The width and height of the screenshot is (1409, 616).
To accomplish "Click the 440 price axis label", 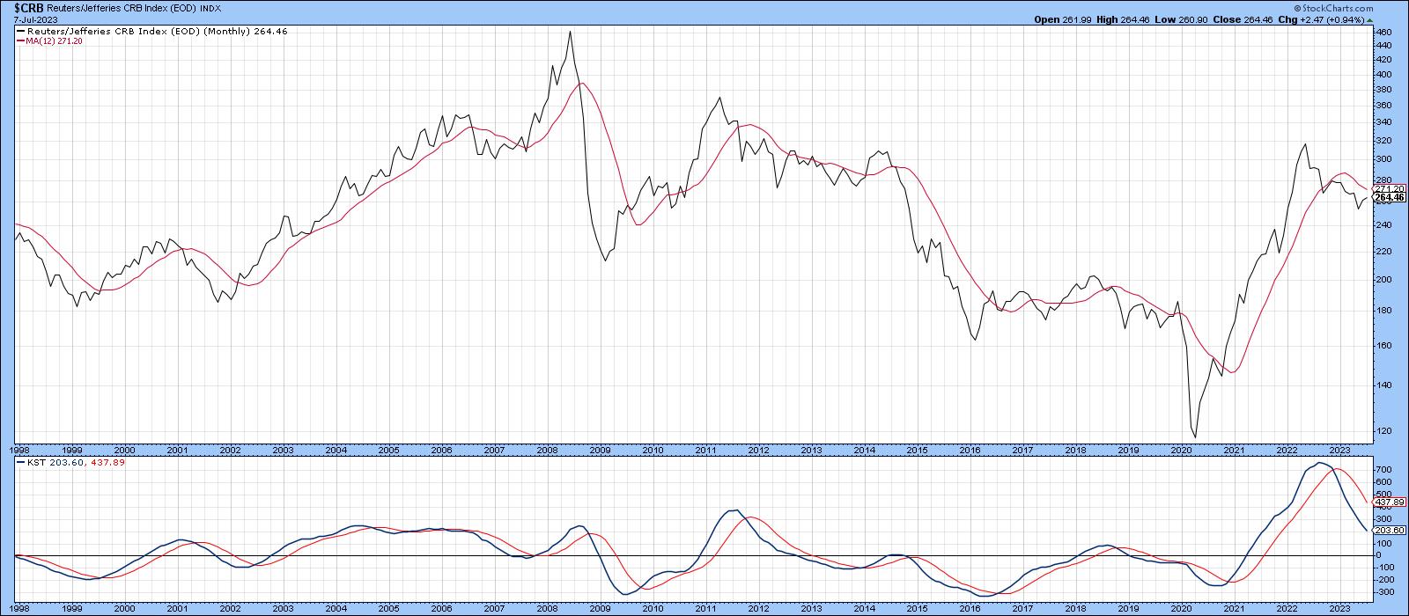I will pos(1383,46).
